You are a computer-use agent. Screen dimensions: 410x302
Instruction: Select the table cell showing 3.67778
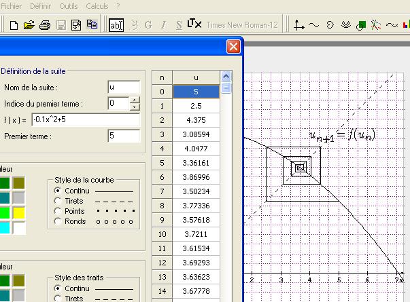(196, 291)
